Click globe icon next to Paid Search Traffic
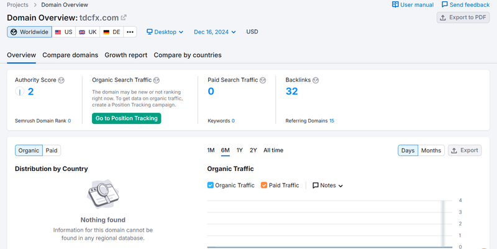497x249 pixels. tap(263, 81)
